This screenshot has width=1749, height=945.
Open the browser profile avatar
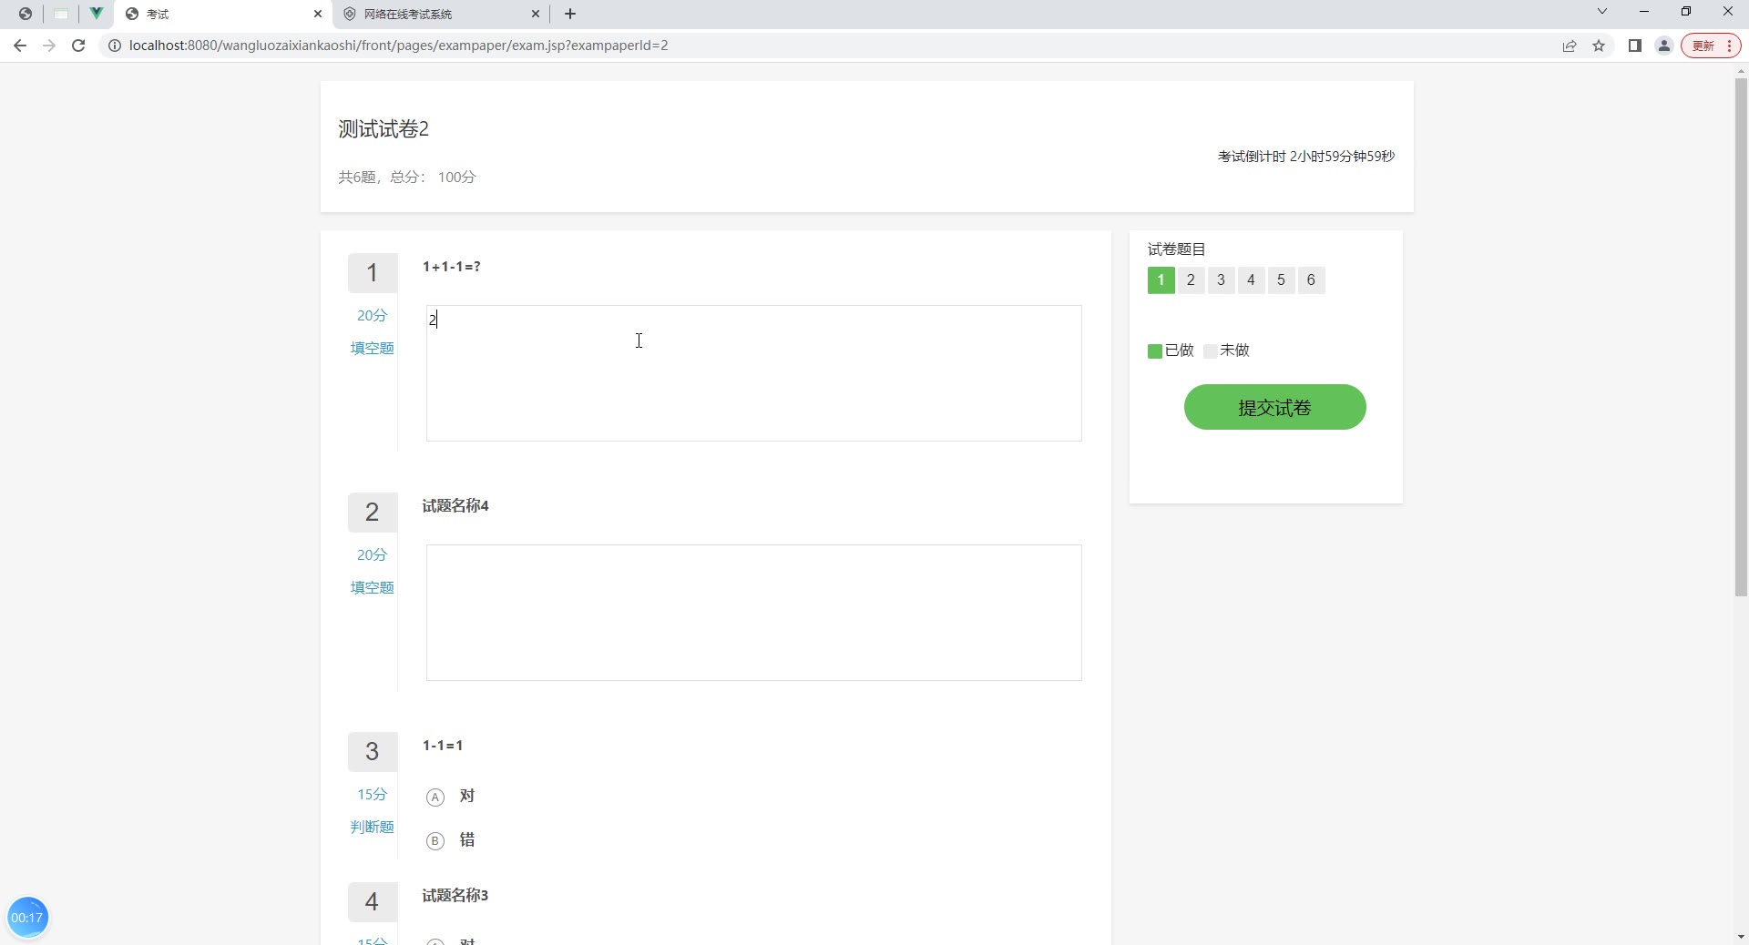(x=1664, y=46)
